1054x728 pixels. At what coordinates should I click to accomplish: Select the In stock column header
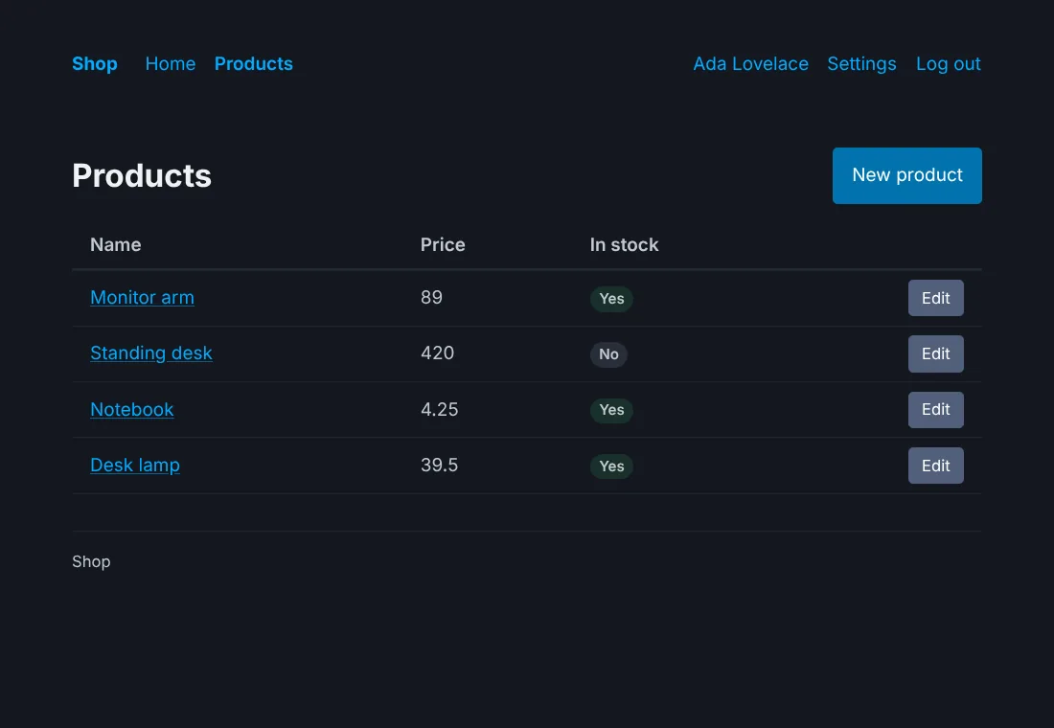[625, 244]
